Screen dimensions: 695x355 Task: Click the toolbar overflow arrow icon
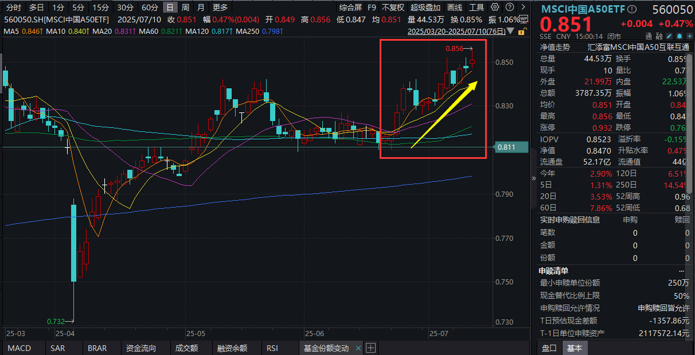(x=523, y=7)
